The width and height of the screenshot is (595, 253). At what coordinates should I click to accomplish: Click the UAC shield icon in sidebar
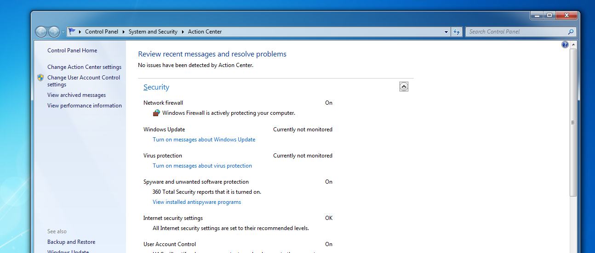pyautogui.click(x=40, y=78)
